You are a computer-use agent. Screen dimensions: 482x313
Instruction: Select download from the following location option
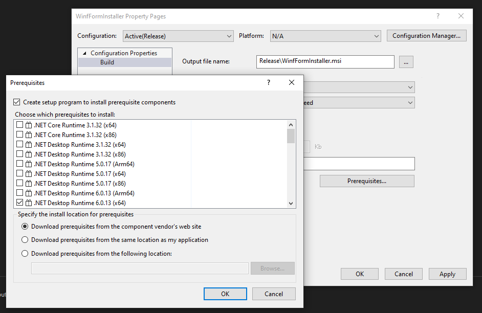click(x=25, y=253)
